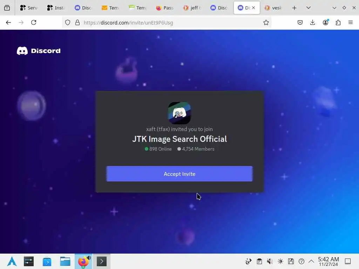
Task: Switch to the 'Tem' tab with green icon
Action: coord(137,8)
